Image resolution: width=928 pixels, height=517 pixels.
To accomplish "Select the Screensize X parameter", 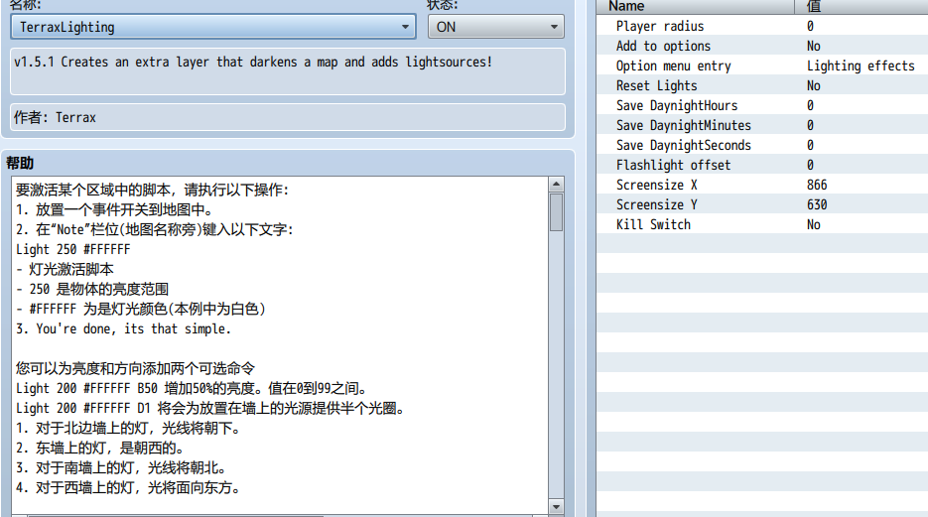I will click(x=762, y=185).
